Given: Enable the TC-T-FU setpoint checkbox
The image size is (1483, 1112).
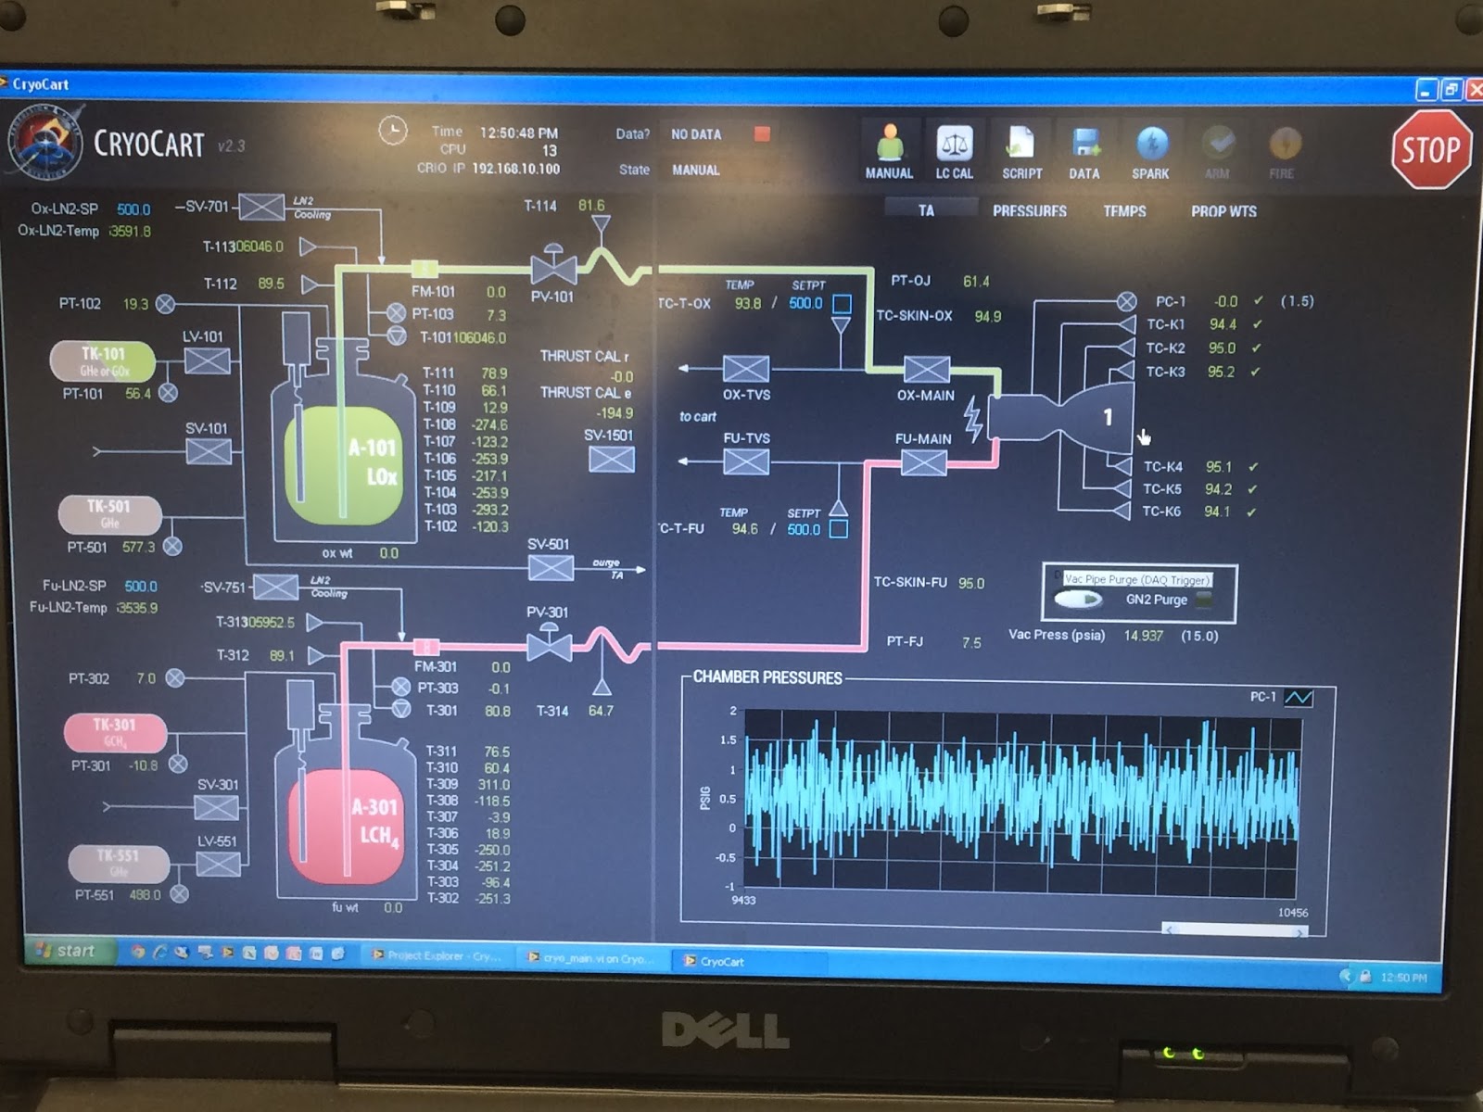Looking at the screenshot, I should point(840,528).
